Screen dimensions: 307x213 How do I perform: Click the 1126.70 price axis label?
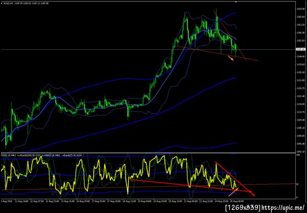click(300, 89)
